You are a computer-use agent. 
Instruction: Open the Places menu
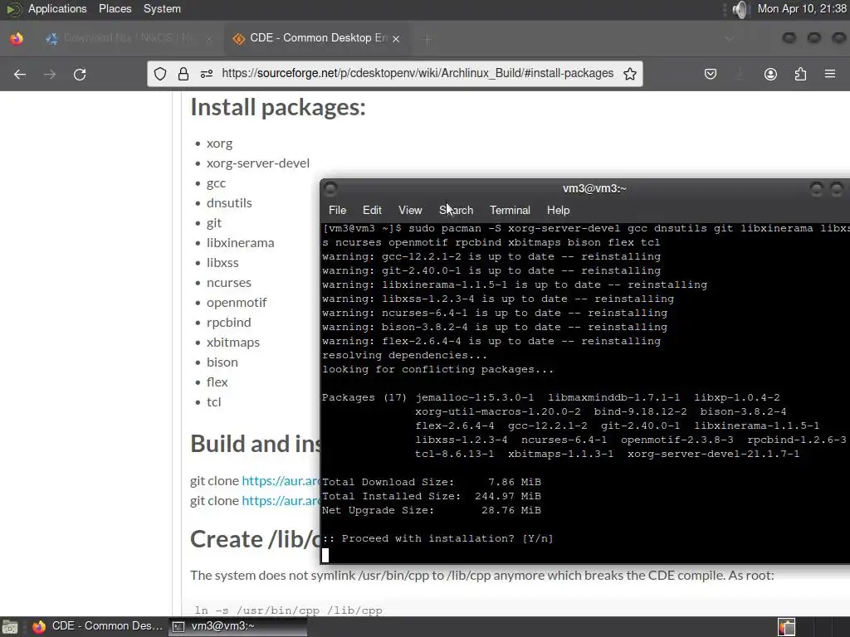(115, 8)
